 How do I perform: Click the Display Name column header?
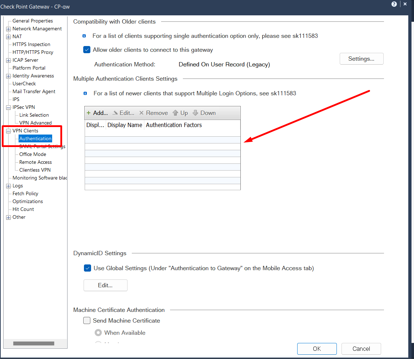coord(125,125)
